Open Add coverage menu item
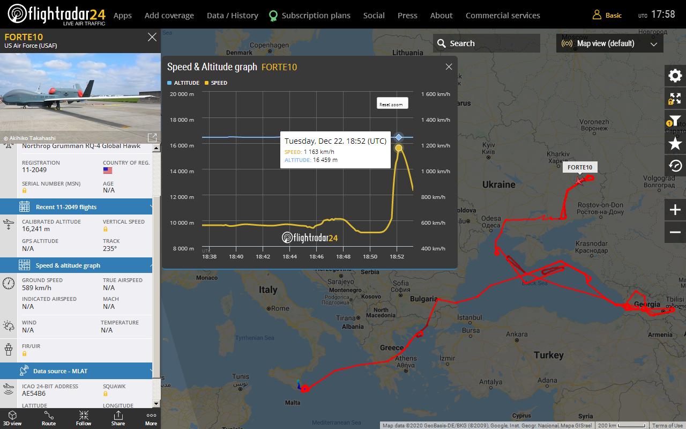Screen dimensions: 686x429 (x=169, y=16)
